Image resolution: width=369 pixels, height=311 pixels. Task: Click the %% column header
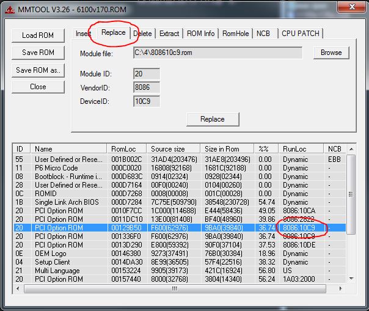point(266,149)
